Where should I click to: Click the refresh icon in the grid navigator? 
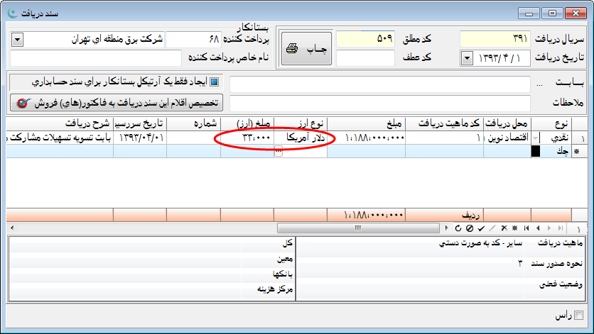[x=458, y=228]
